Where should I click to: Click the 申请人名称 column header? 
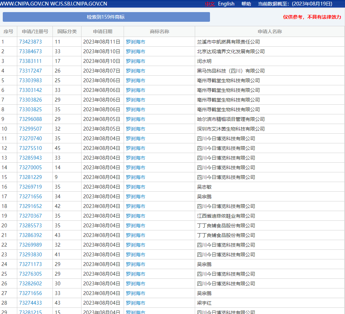coord(270,31)
